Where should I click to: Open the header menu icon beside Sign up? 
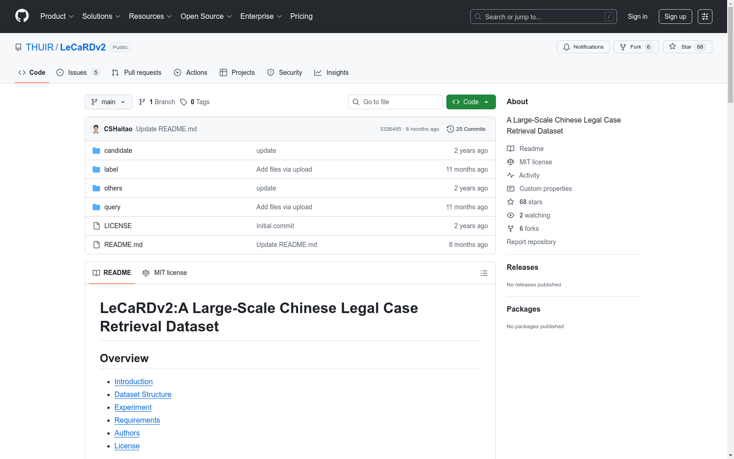coord(705,17)
